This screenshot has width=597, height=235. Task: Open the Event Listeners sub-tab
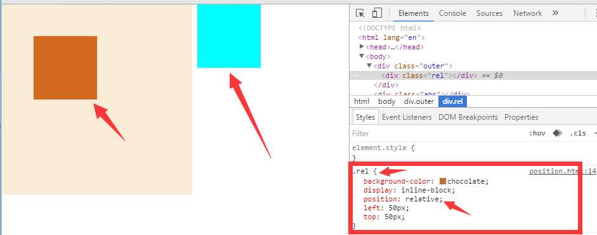[407, 117]
